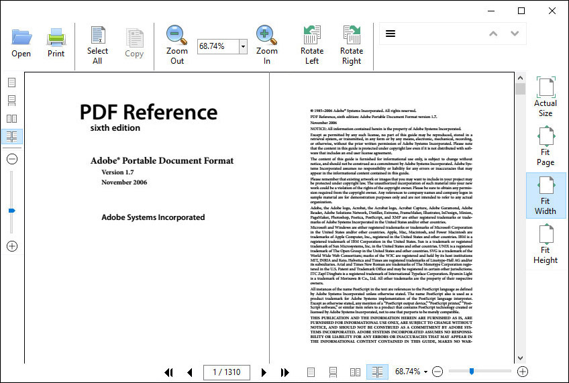This screenshot has height=383, width=569.
Task: Set view to Actual Size
Action: pos(546,97)
